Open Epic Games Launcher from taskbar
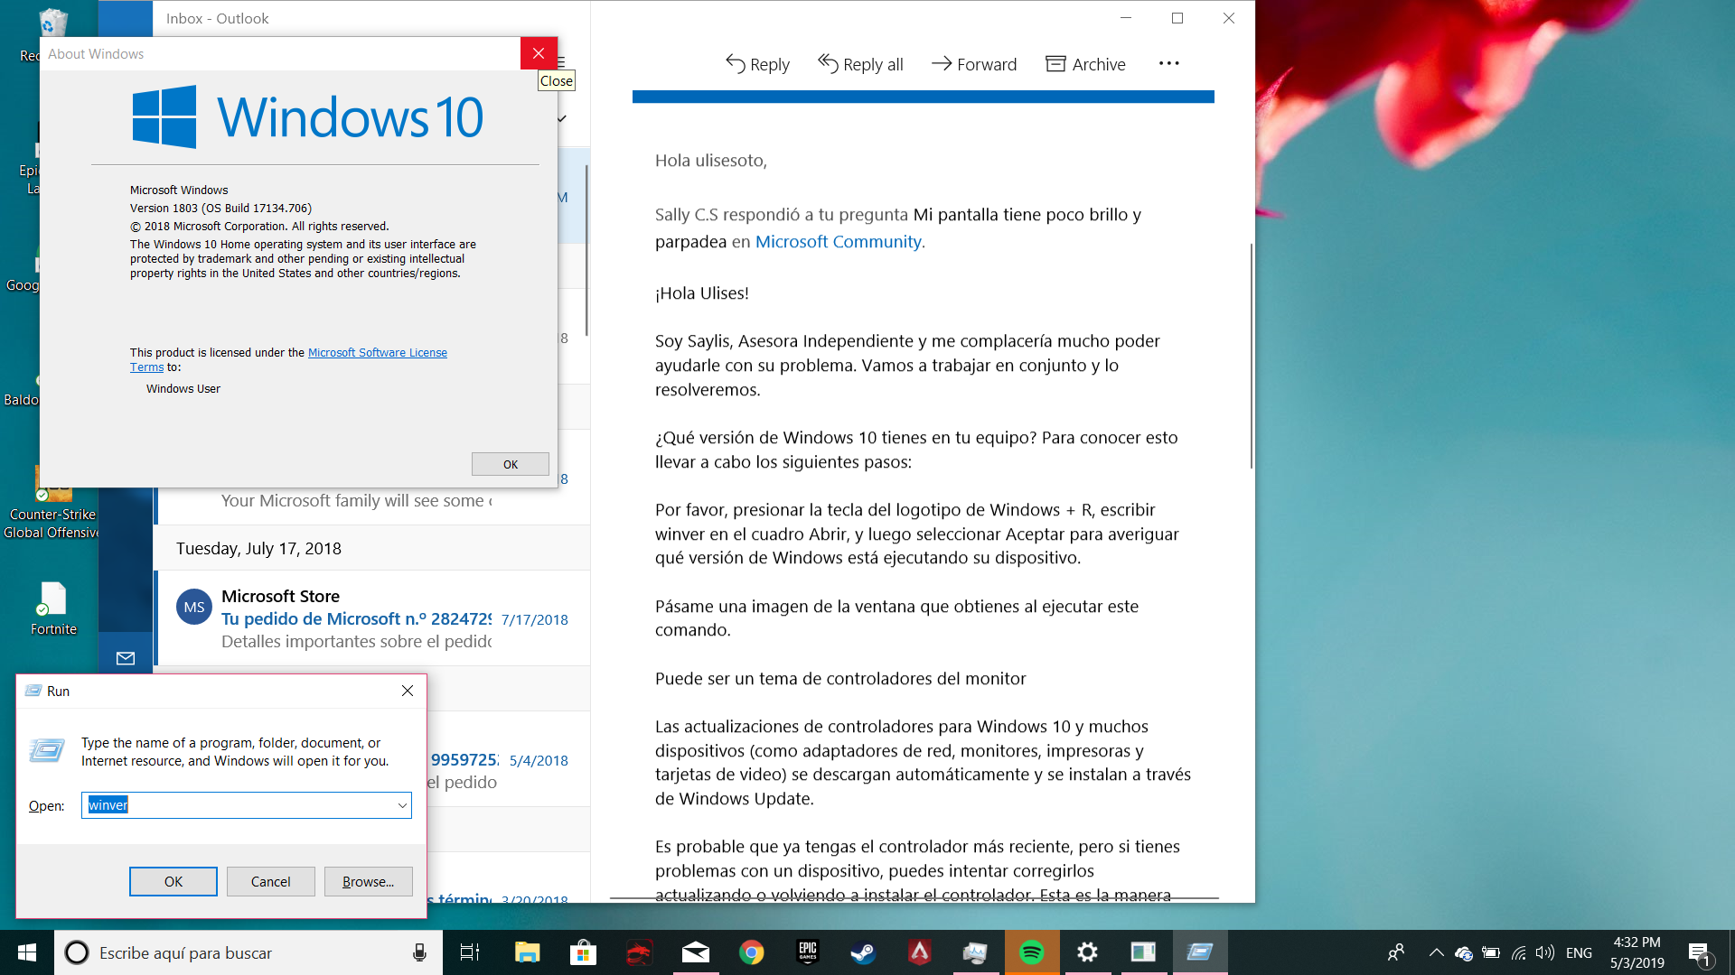This screenshot has height=975, width=1735. [808, 952]
